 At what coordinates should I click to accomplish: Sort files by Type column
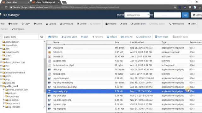click(164, 42)
